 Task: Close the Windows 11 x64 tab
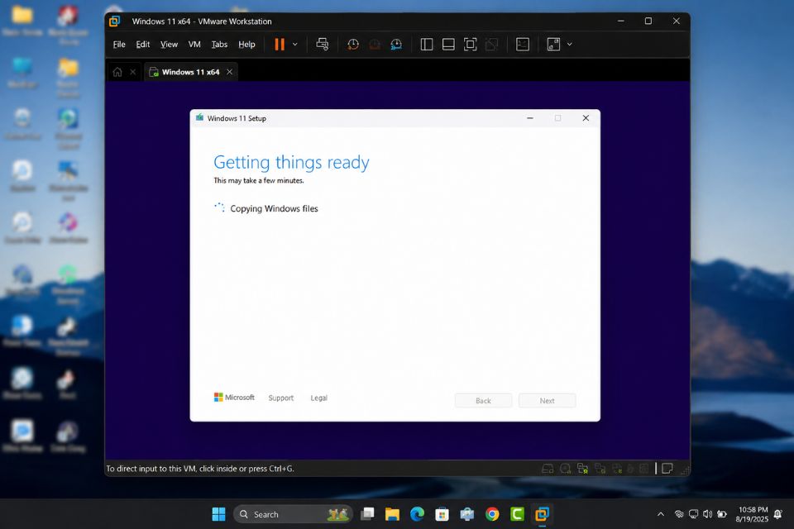229,72
